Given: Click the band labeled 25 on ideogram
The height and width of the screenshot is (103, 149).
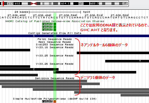Looking at the screenshot, I should pyautogui.click(x=125, y=4).
